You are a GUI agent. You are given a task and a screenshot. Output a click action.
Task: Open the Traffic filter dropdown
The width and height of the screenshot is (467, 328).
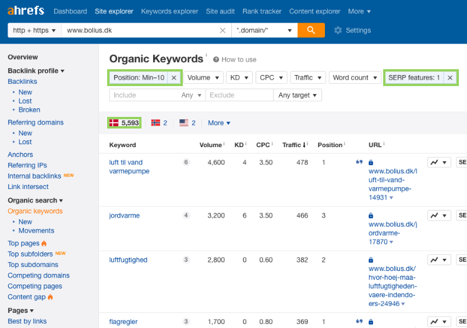click(x=308, y=77)
